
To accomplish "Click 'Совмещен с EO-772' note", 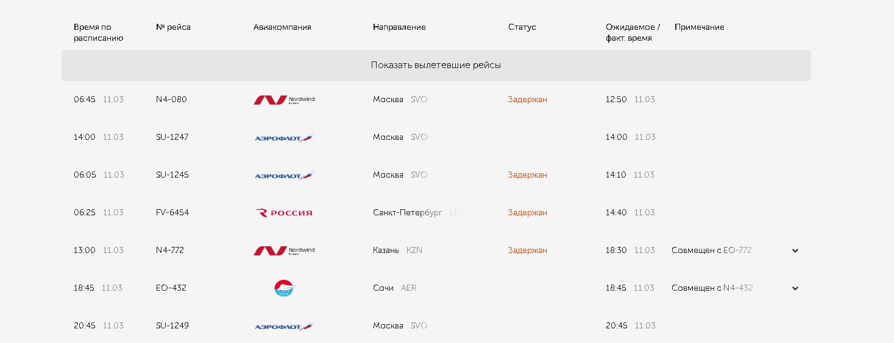I will coord(711,251).
